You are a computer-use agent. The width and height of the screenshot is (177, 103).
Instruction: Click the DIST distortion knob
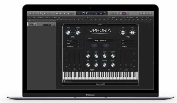click(x=105, y=56)
